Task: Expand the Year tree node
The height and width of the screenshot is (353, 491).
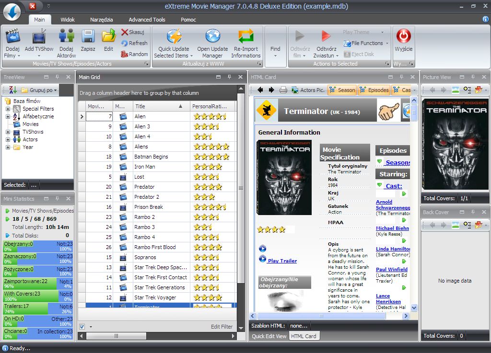Action: tap(8, 147)
